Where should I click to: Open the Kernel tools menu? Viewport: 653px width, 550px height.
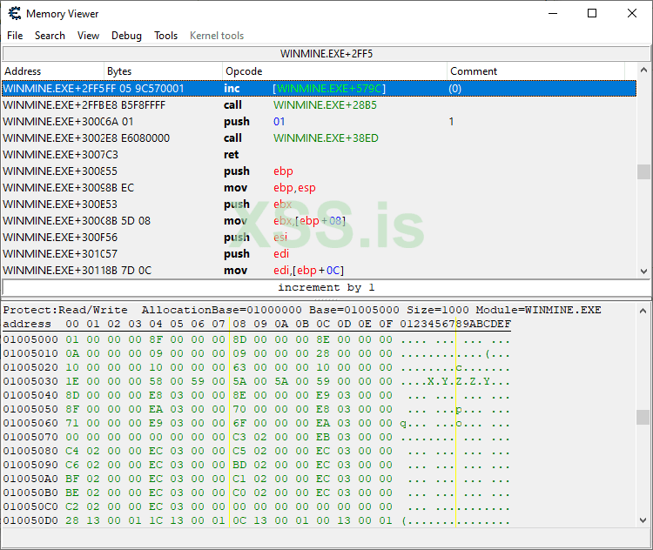pos(217,36)
